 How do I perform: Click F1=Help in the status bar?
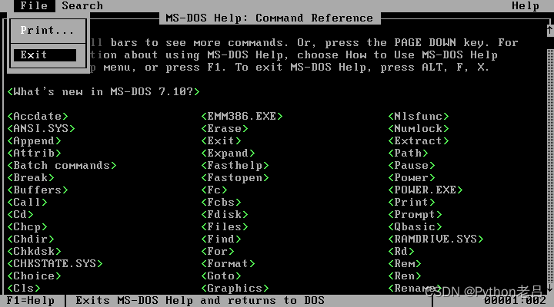point(31,301)
